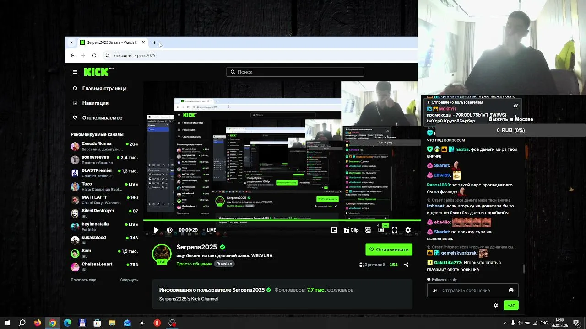Focus the Поиск search field
The width and height of the screenshot is (586, 329).
tap(295, 72)
